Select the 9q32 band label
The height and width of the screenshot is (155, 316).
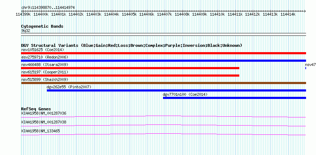point(26,31)
